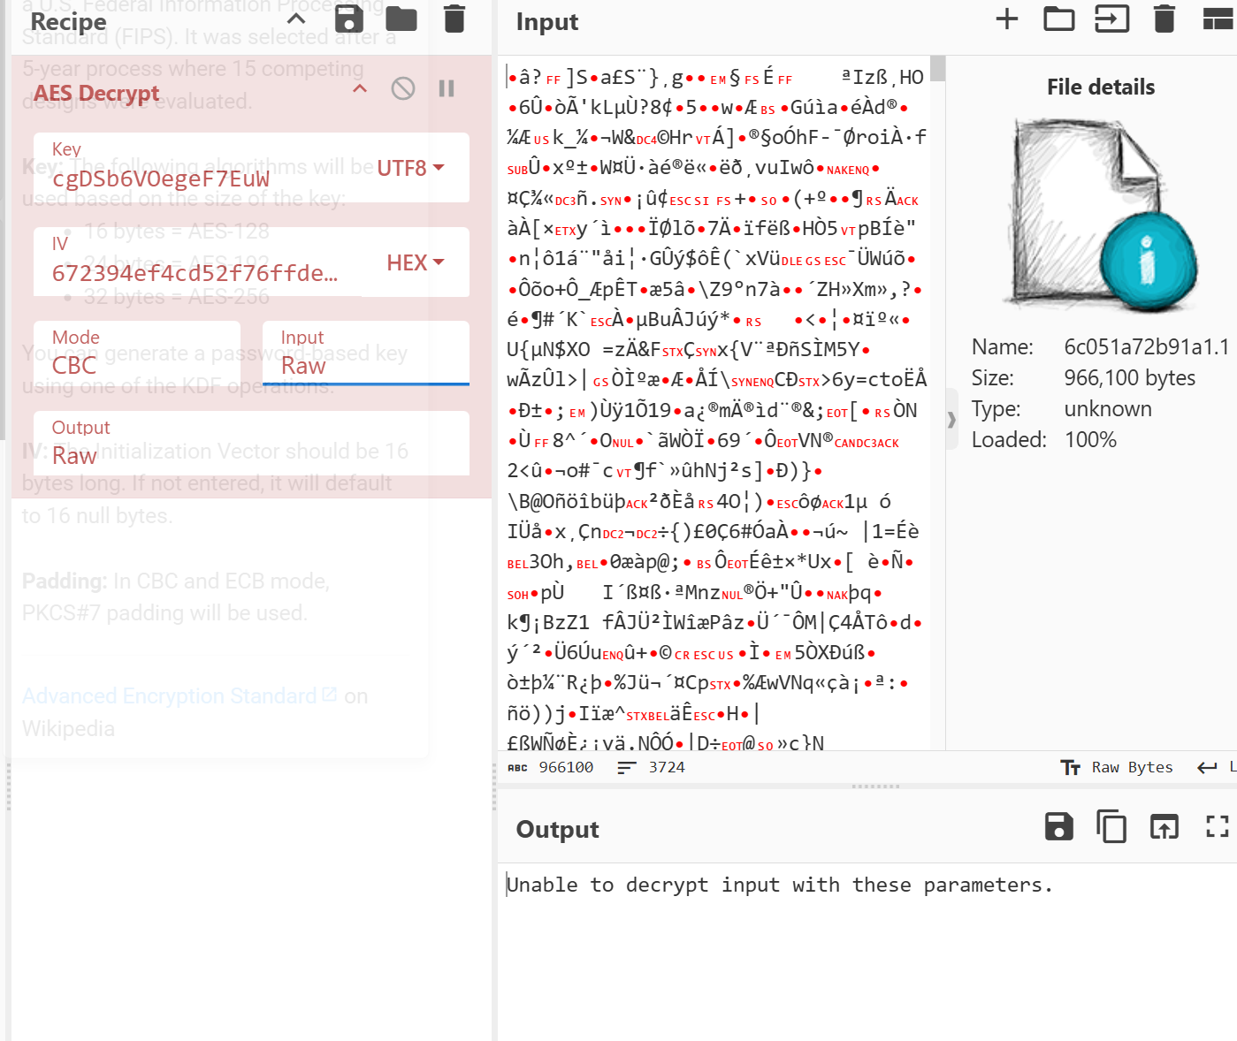Change the Input Raw format dropdown
1237x1041 pixels.
[366, 353]
